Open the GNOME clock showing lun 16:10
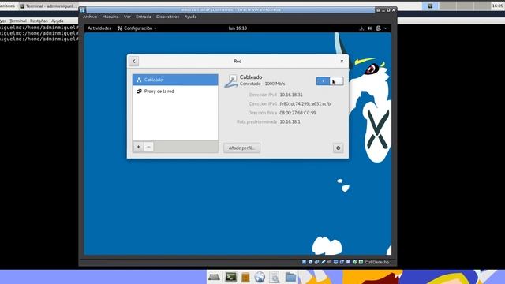505x284 pixels. 238,28
